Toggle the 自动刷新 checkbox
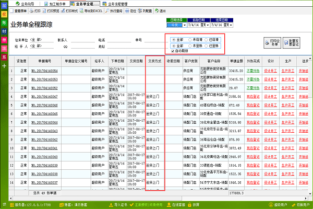Image resolution: width=313 pixels, height=209 pixels. [173, 51]
